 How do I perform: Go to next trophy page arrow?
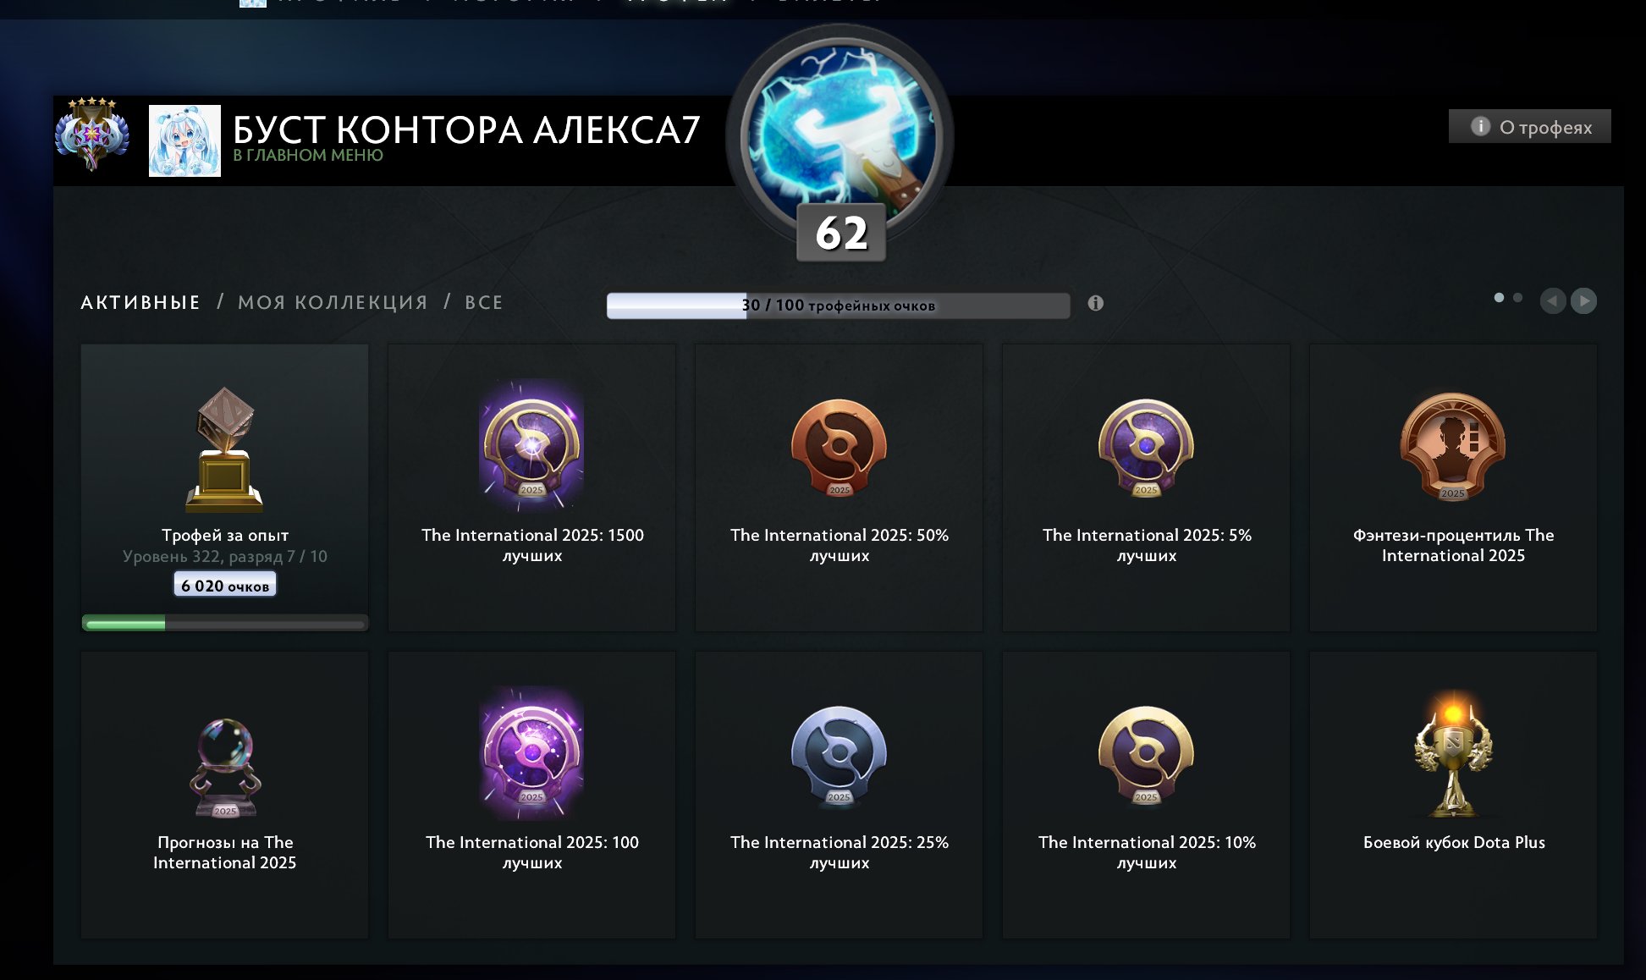pos(1583,301)
